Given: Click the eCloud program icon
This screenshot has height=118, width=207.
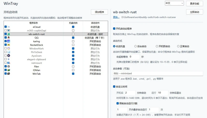Looking at the screenshot, I should [x=9, y=27].
